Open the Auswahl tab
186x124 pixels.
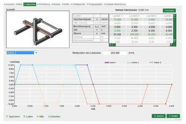click(9, 4)
